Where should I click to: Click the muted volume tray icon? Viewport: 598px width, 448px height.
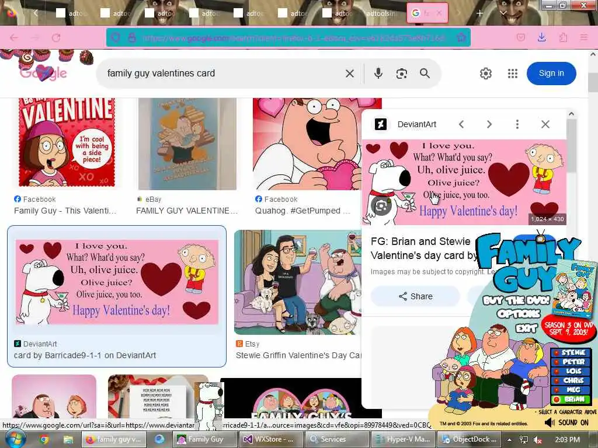coord(538,440)
